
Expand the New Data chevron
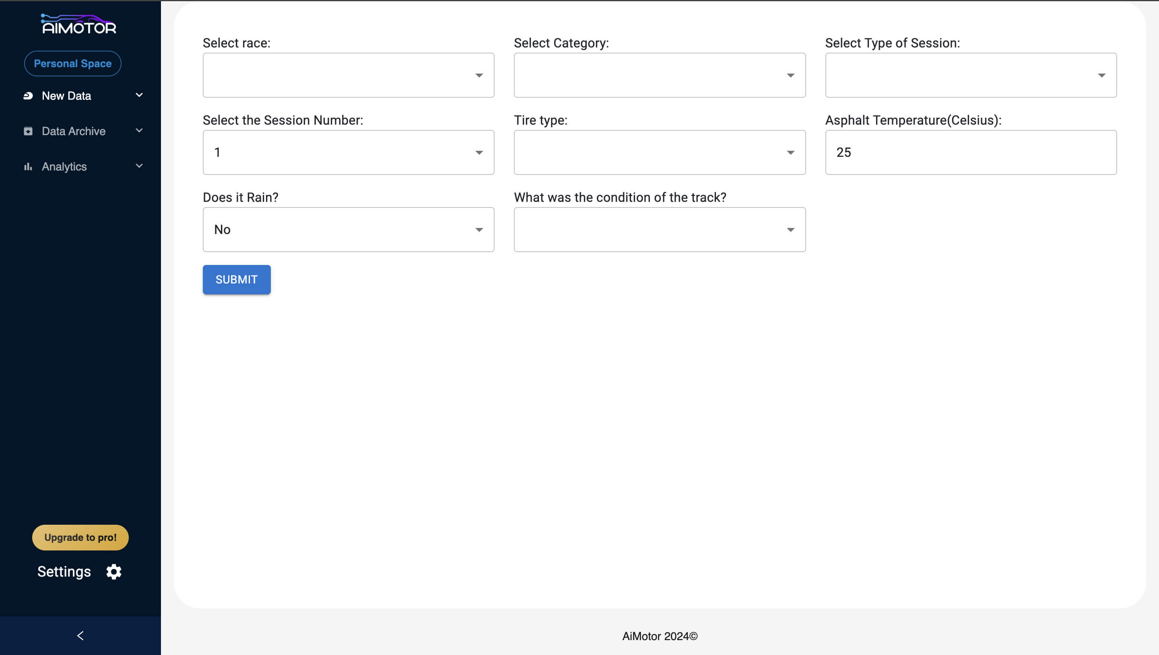pos(139,95)
